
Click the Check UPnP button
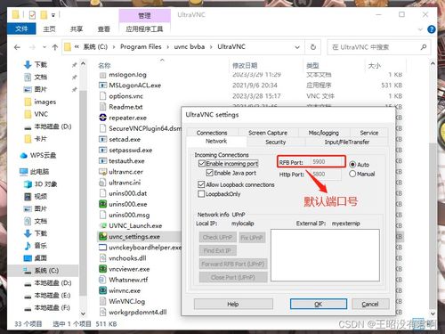(218, 238)
